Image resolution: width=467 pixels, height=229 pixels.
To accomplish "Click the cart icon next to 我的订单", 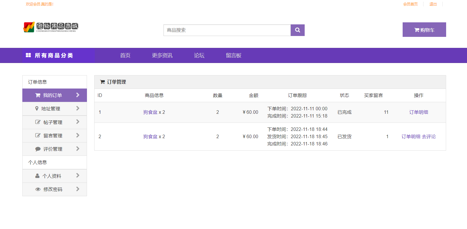I will tap(38, 95).
